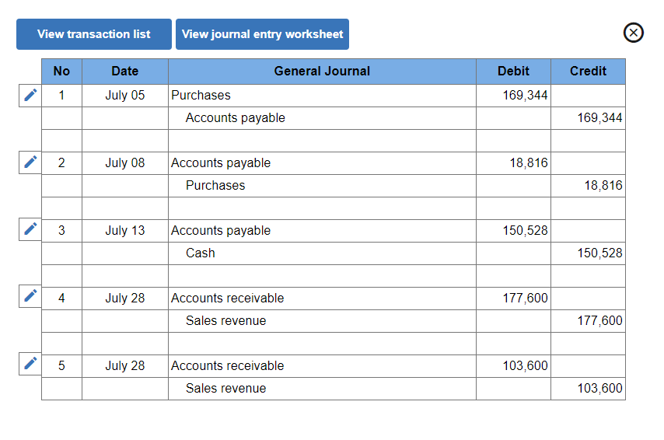Click the Credit column header

click(588, 72)
